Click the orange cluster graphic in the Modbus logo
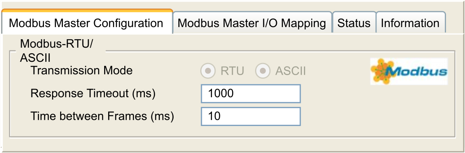This screenshot has height=153, width=465. pos(383,71)
